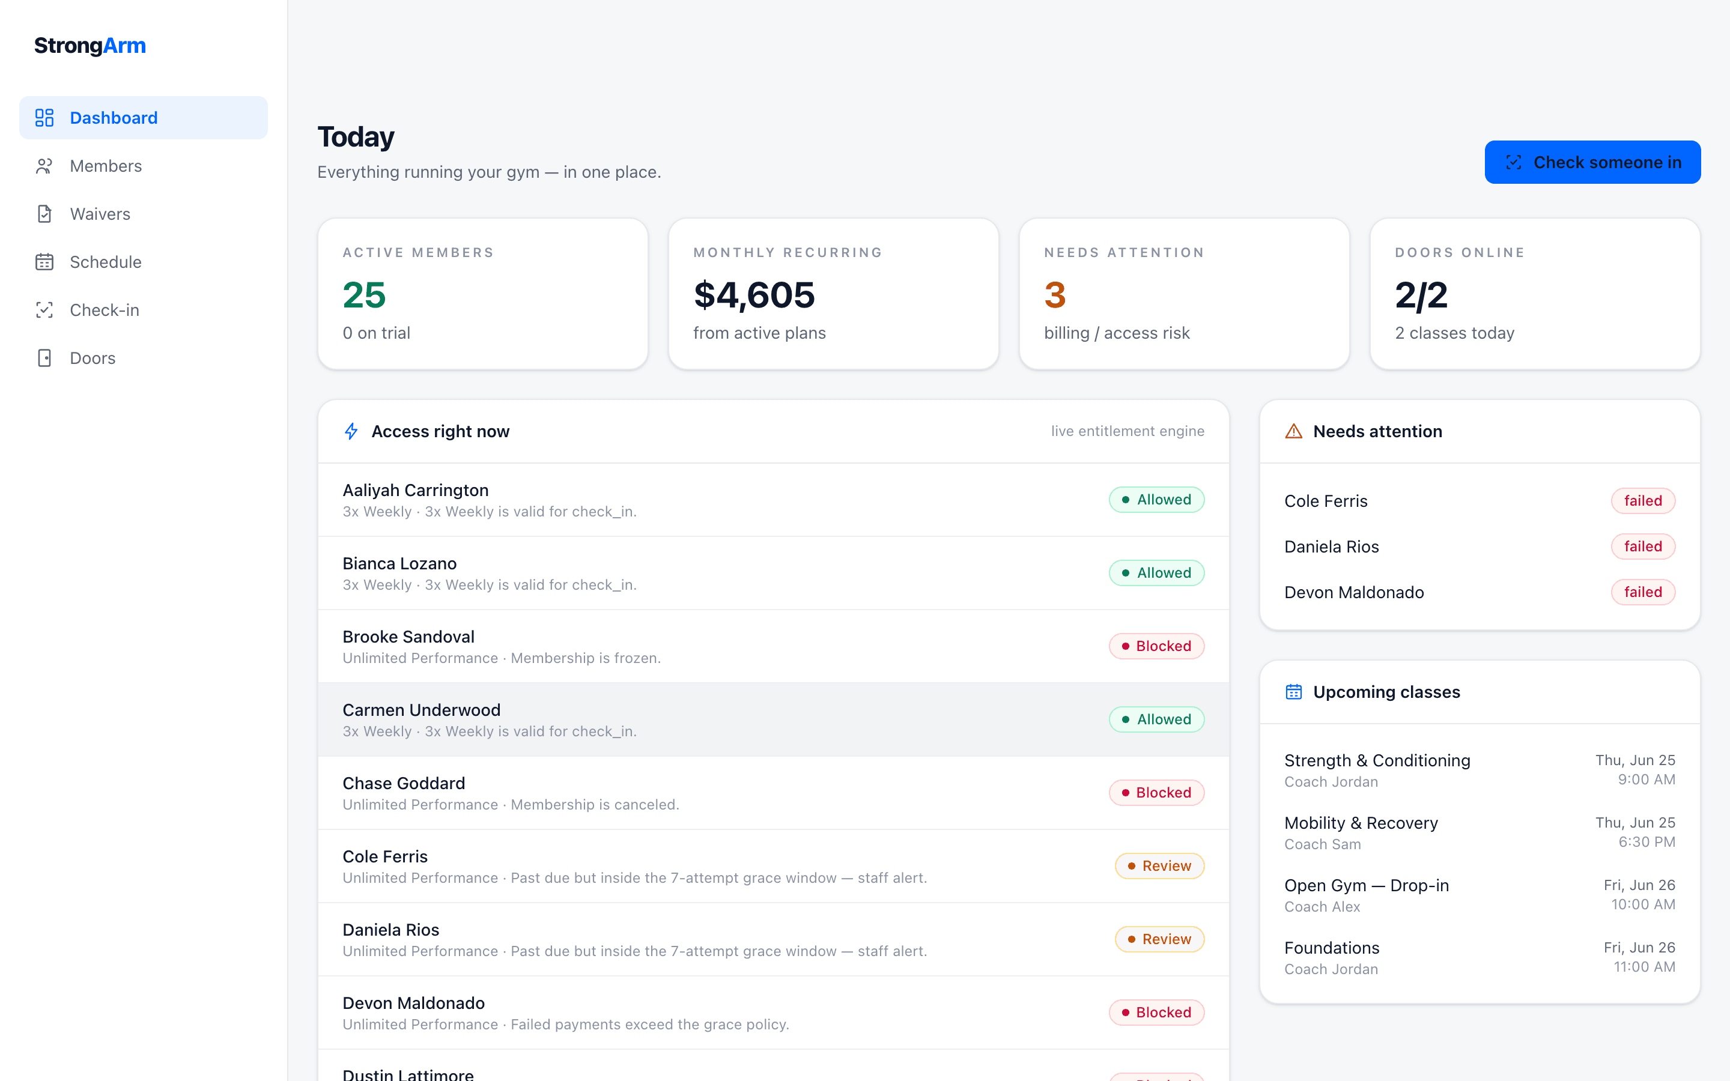This screenshot has width=1730, height=1081.
Task: Click the Members people icon
Action: (44, 166)
